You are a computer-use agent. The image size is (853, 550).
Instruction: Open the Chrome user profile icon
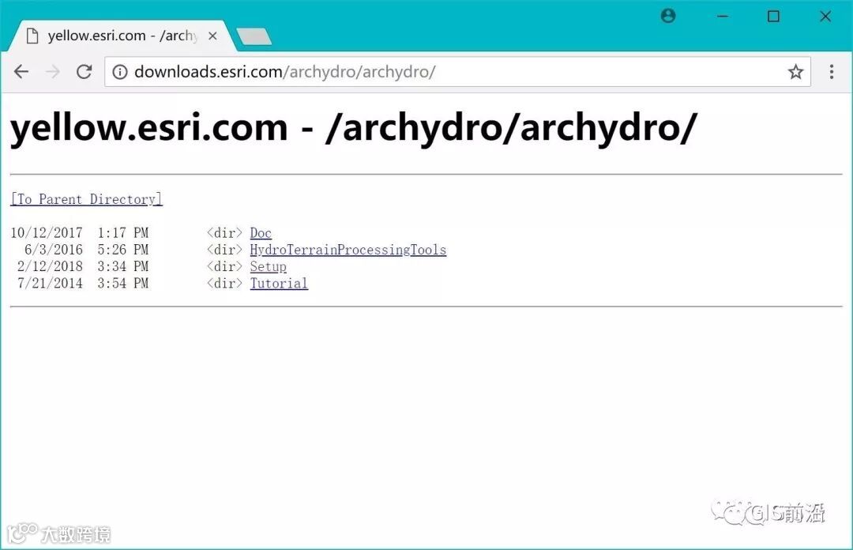click(x=668, y=16)
